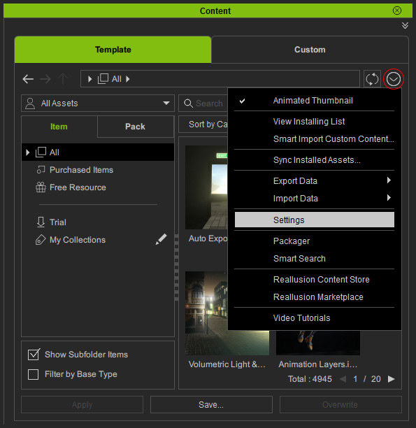Click the up folder arrow
416x428 pixels.
pyautogui.click(x=63, y=79)
